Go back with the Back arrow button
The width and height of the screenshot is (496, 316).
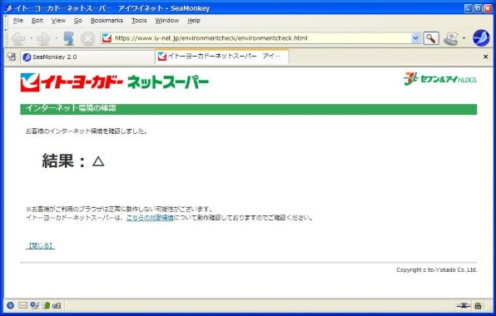[18, 38]
